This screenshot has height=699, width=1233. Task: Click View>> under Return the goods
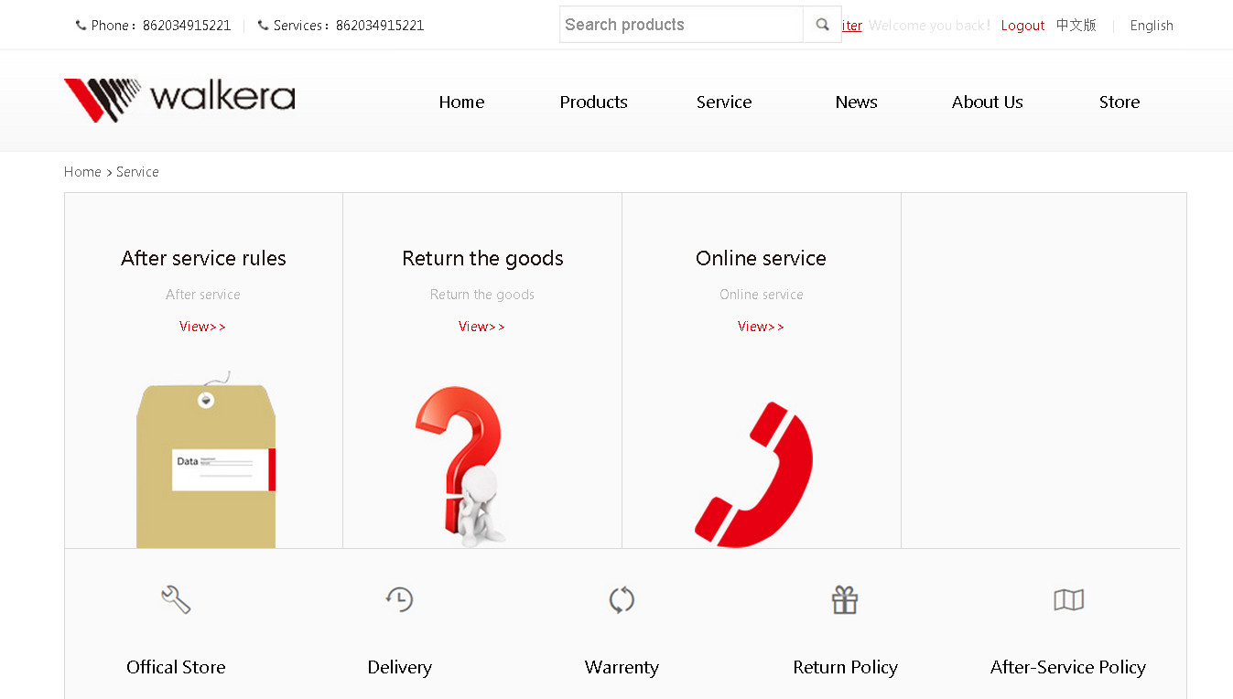[x=481, y=327]
